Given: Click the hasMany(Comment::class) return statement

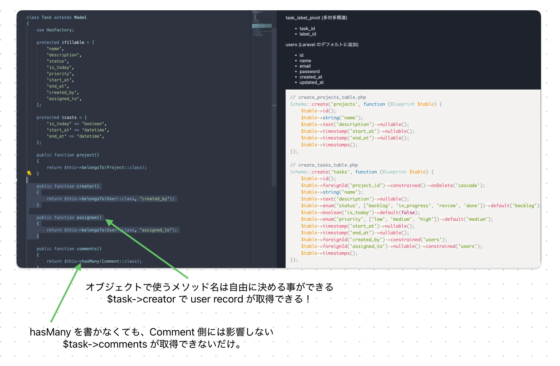Looking at the screenshot, I should point(94,261).
